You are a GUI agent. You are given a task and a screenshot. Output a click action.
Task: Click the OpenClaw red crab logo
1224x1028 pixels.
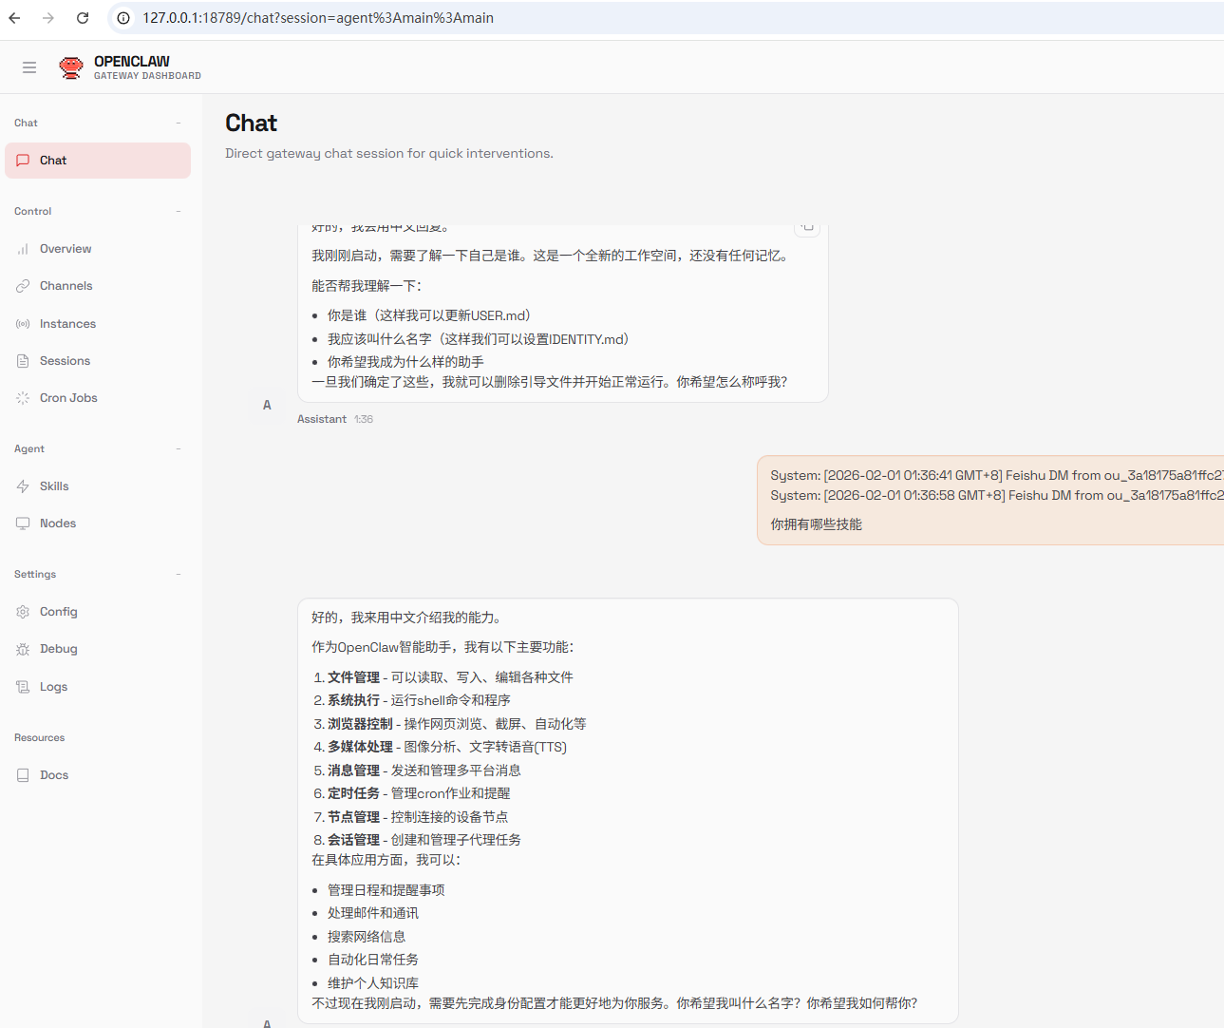point(71,67)
